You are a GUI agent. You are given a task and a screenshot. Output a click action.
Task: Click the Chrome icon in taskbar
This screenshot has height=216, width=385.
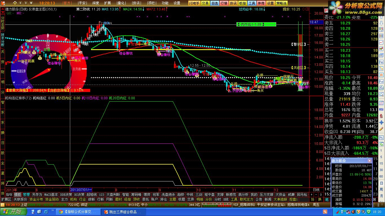click(61, 211)
